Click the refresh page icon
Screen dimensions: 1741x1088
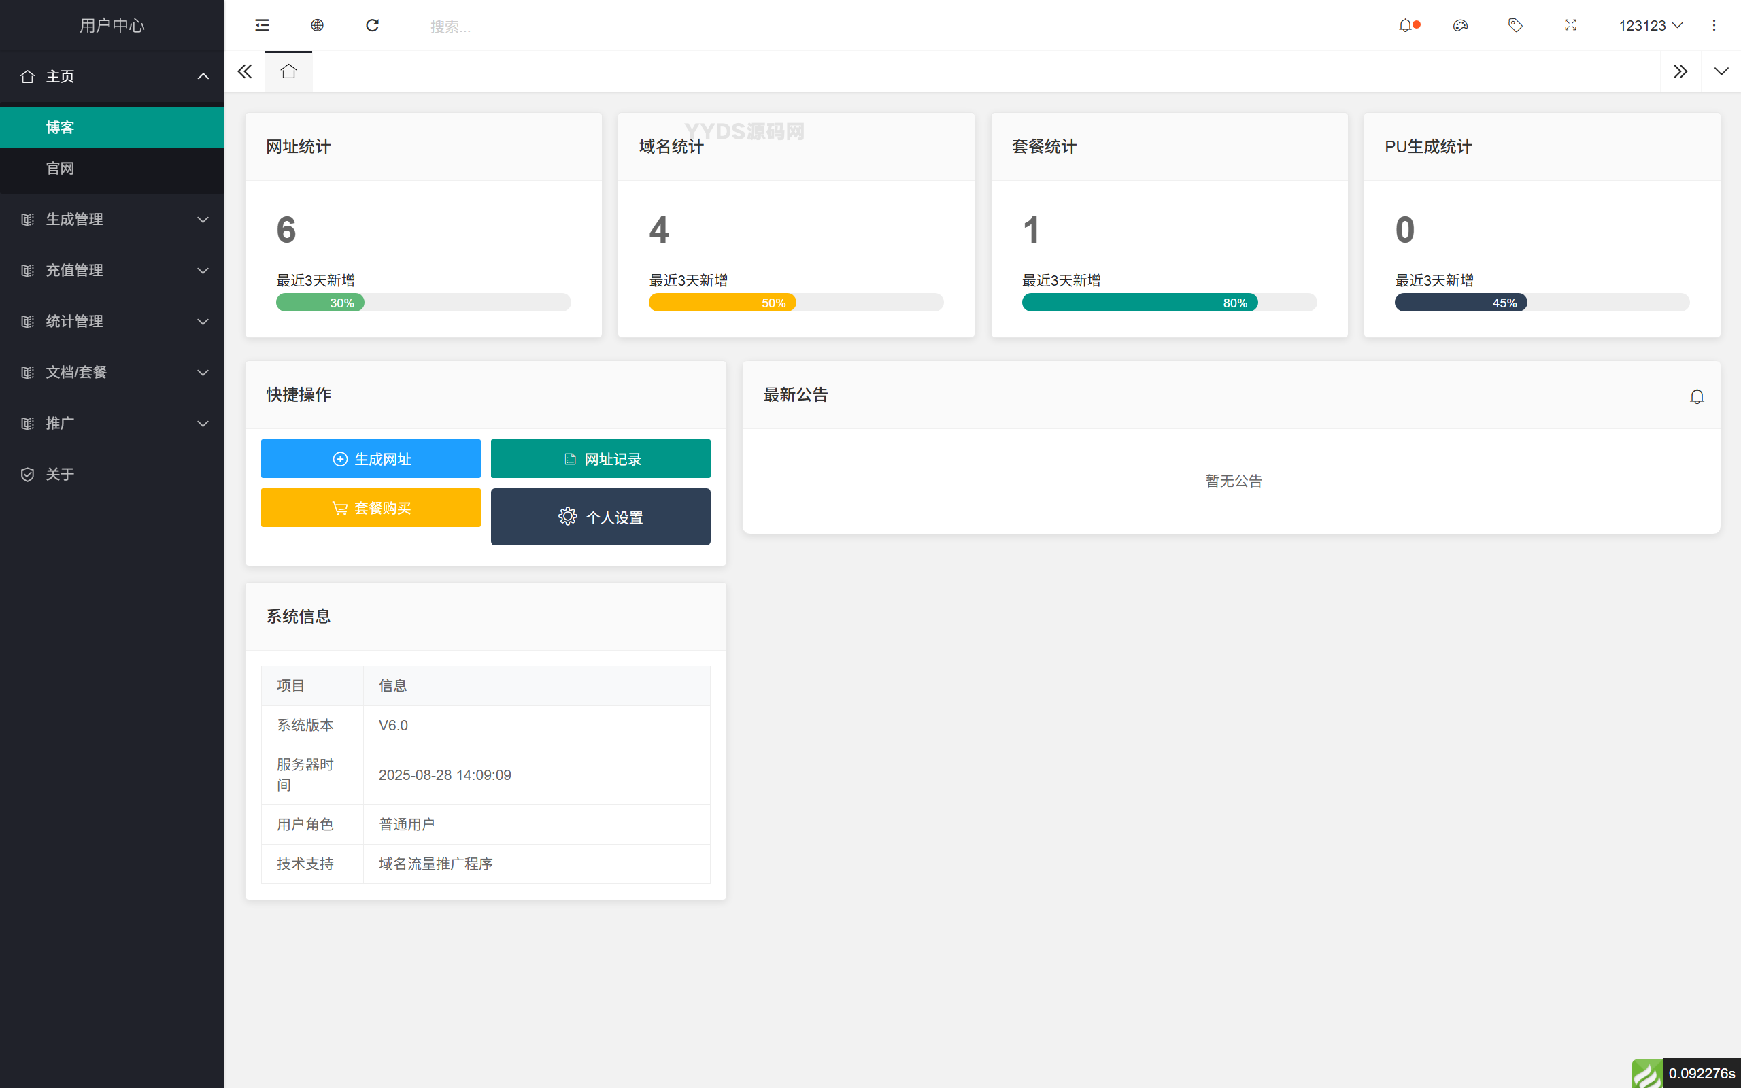[372, 26]
